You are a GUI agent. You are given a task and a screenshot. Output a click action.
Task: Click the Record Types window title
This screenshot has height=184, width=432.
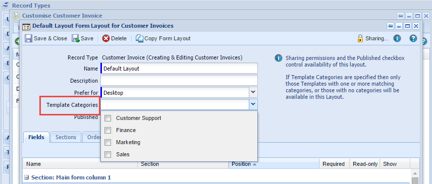pos(31,5)
